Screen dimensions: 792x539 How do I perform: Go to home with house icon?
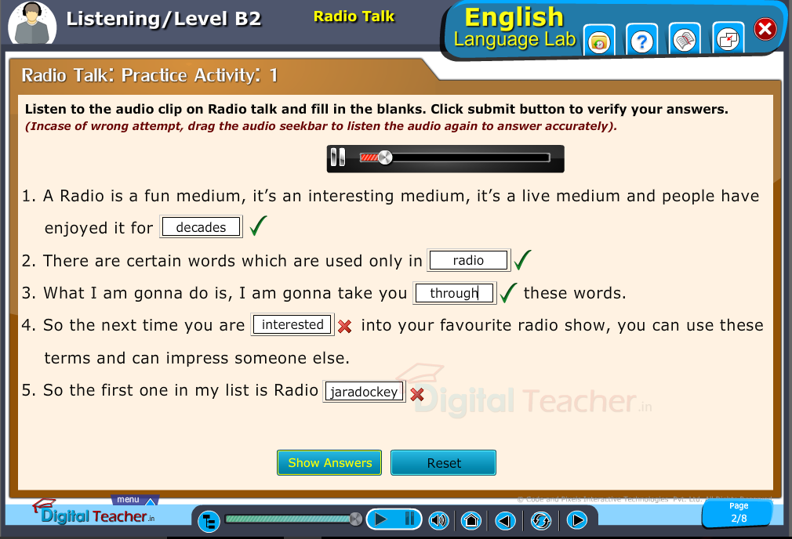coord(471,520)
